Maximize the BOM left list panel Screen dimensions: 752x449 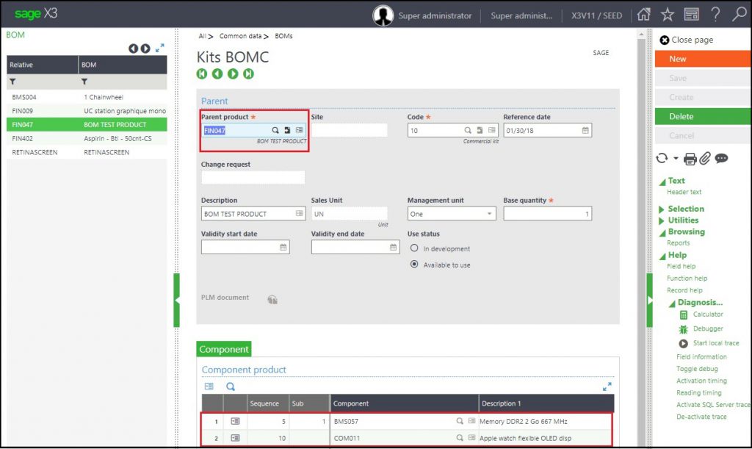159,48
